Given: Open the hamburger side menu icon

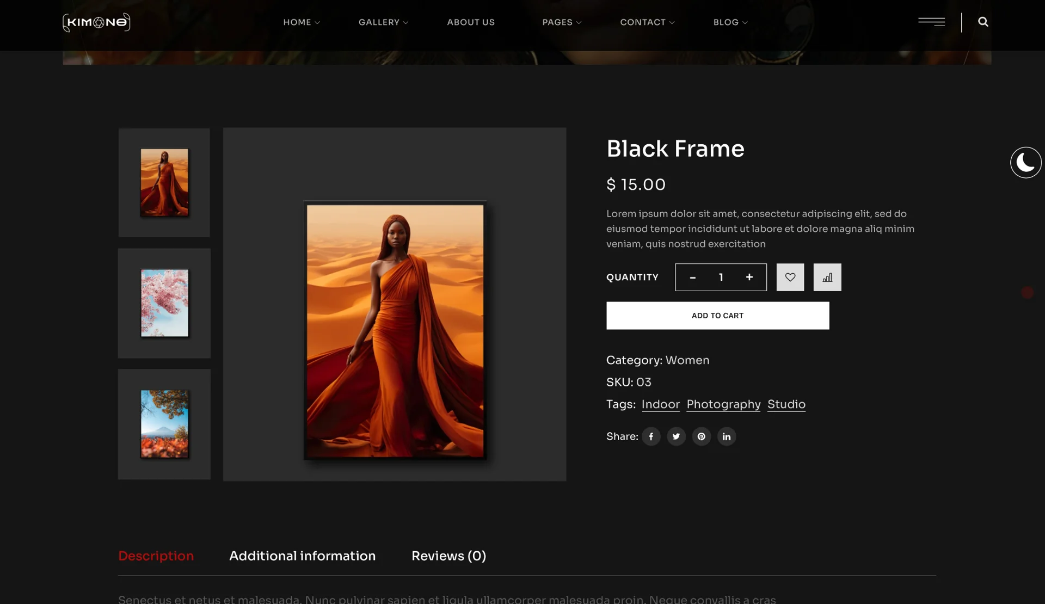Looking at the screenshot, I should 931,22.
